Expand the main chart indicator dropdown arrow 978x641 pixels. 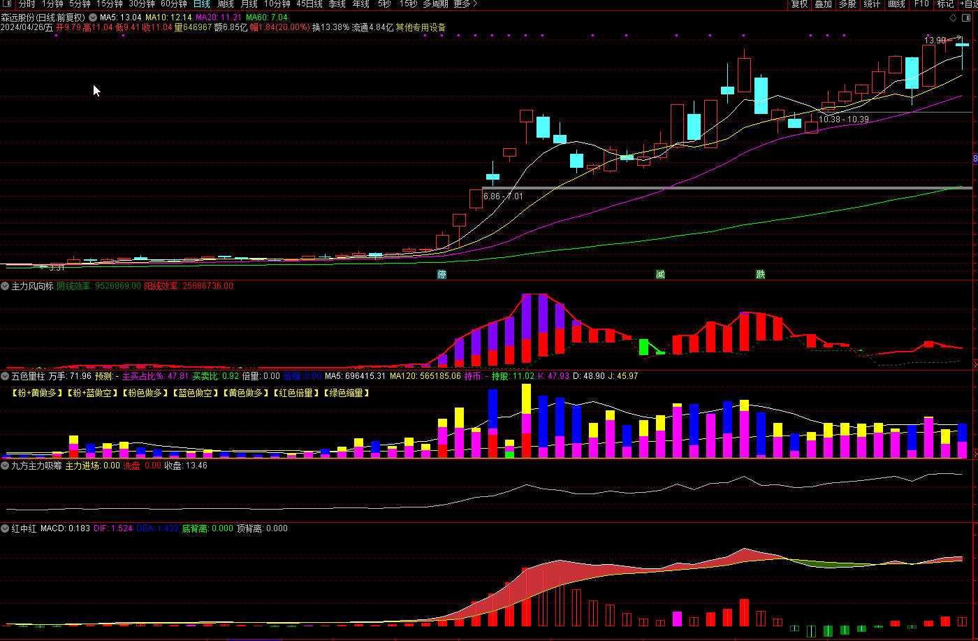[93, 17]
